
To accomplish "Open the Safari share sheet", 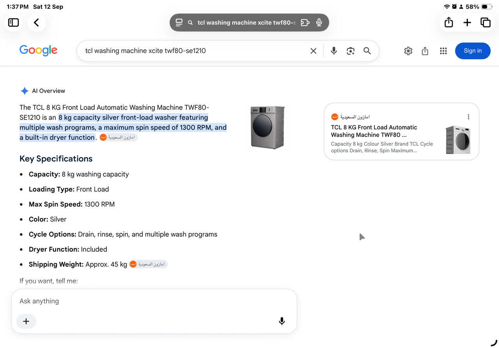I will click(449, 23).
